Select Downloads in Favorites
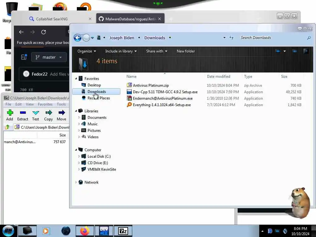Image resolution: width=316 pixels, height=237 pixels. point(97,91)
